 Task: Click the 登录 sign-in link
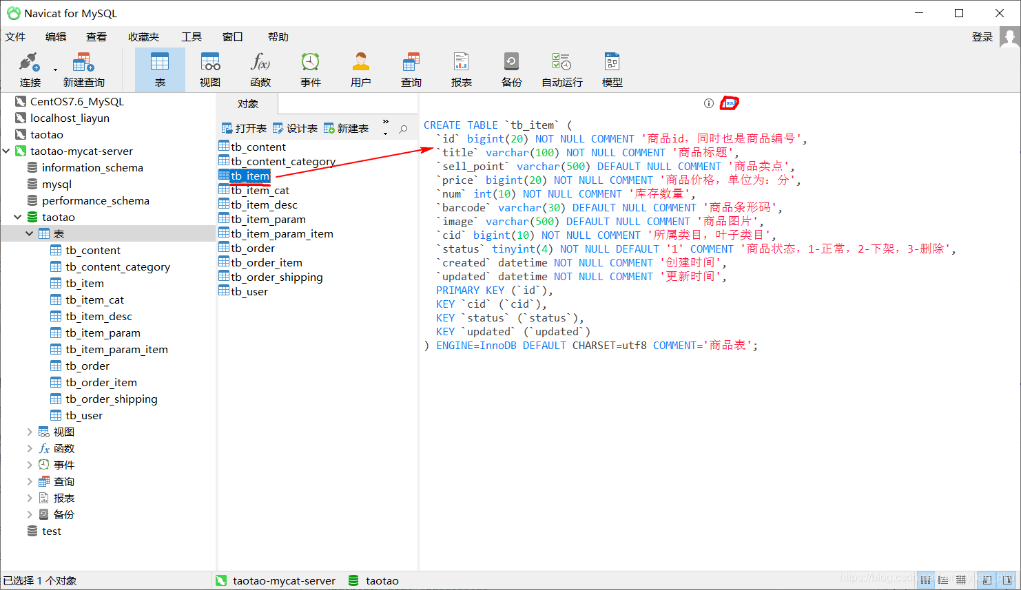point(982,37)
